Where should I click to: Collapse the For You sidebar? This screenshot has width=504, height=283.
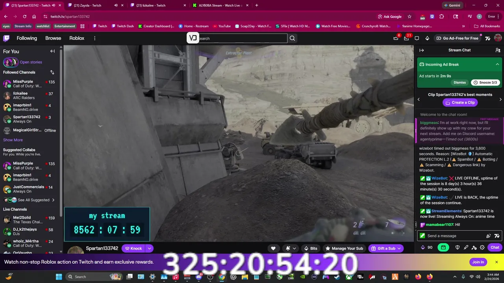click(52, 51)
